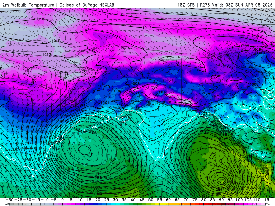Click the 100 value on the color scale
Viewport: 275px width, 206px height.
tap(239, 200)
